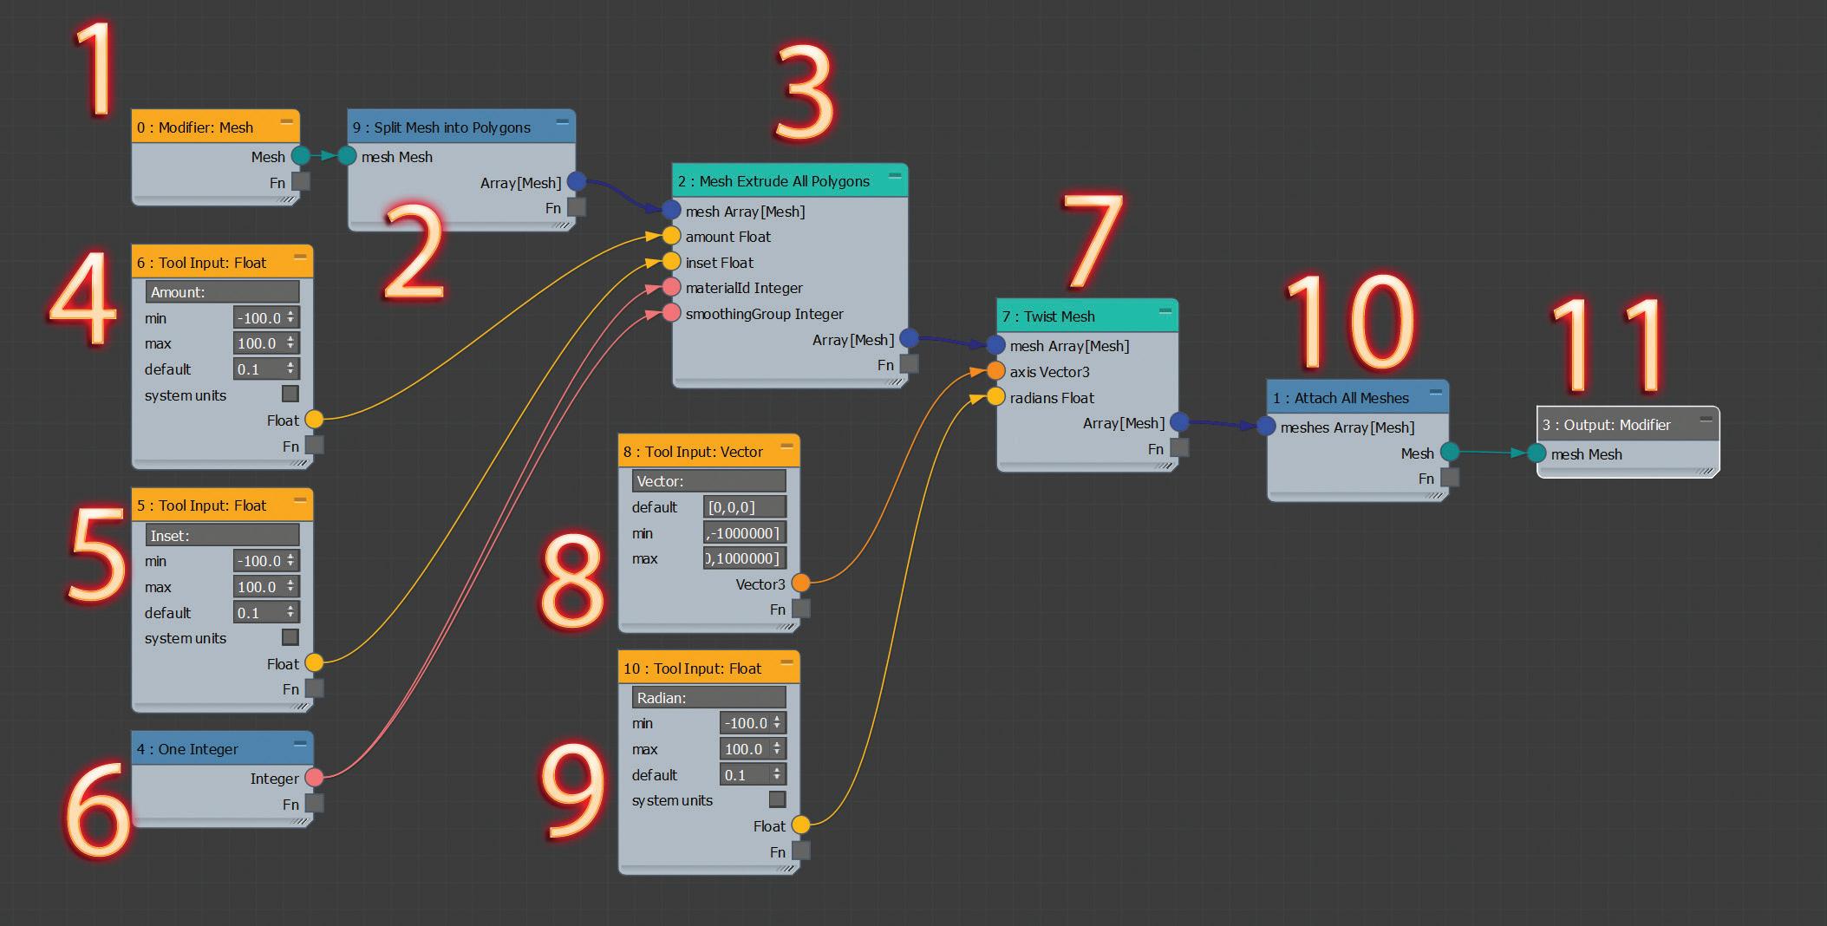
Task: Click the Vector default [0,0,0] field
Action: 745,506
